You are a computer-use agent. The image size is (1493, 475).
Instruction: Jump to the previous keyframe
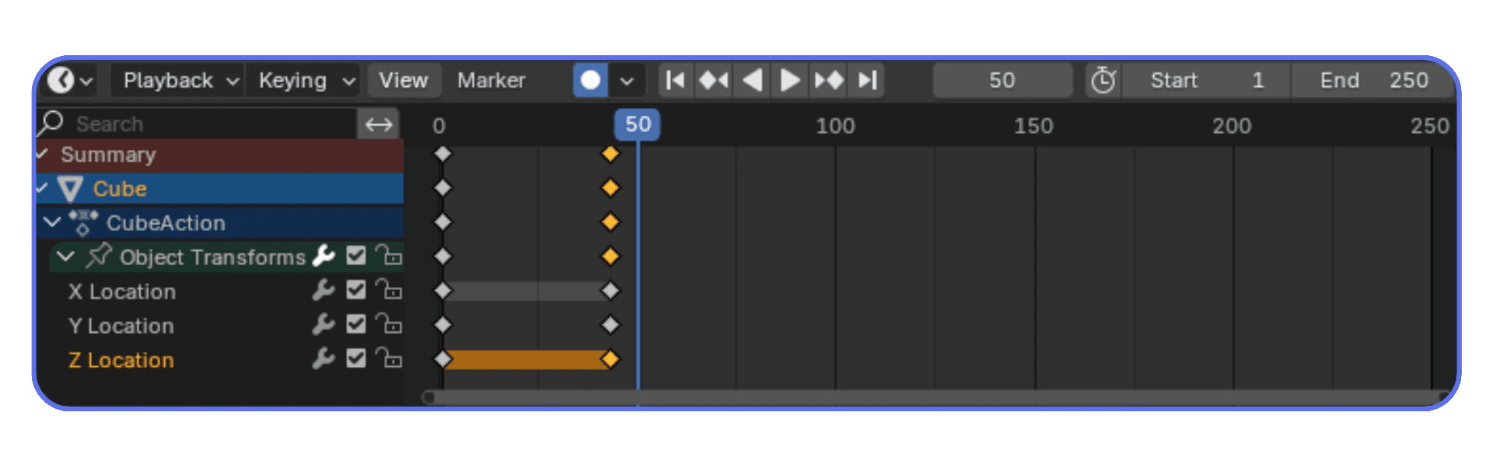click(713, 79)
